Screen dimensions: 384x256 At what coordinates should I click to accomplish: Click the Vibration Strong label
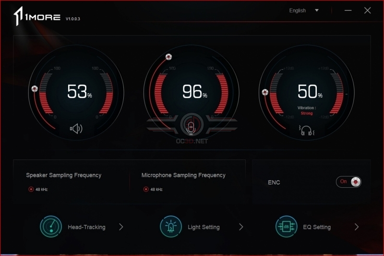click(x=307, y=110)
